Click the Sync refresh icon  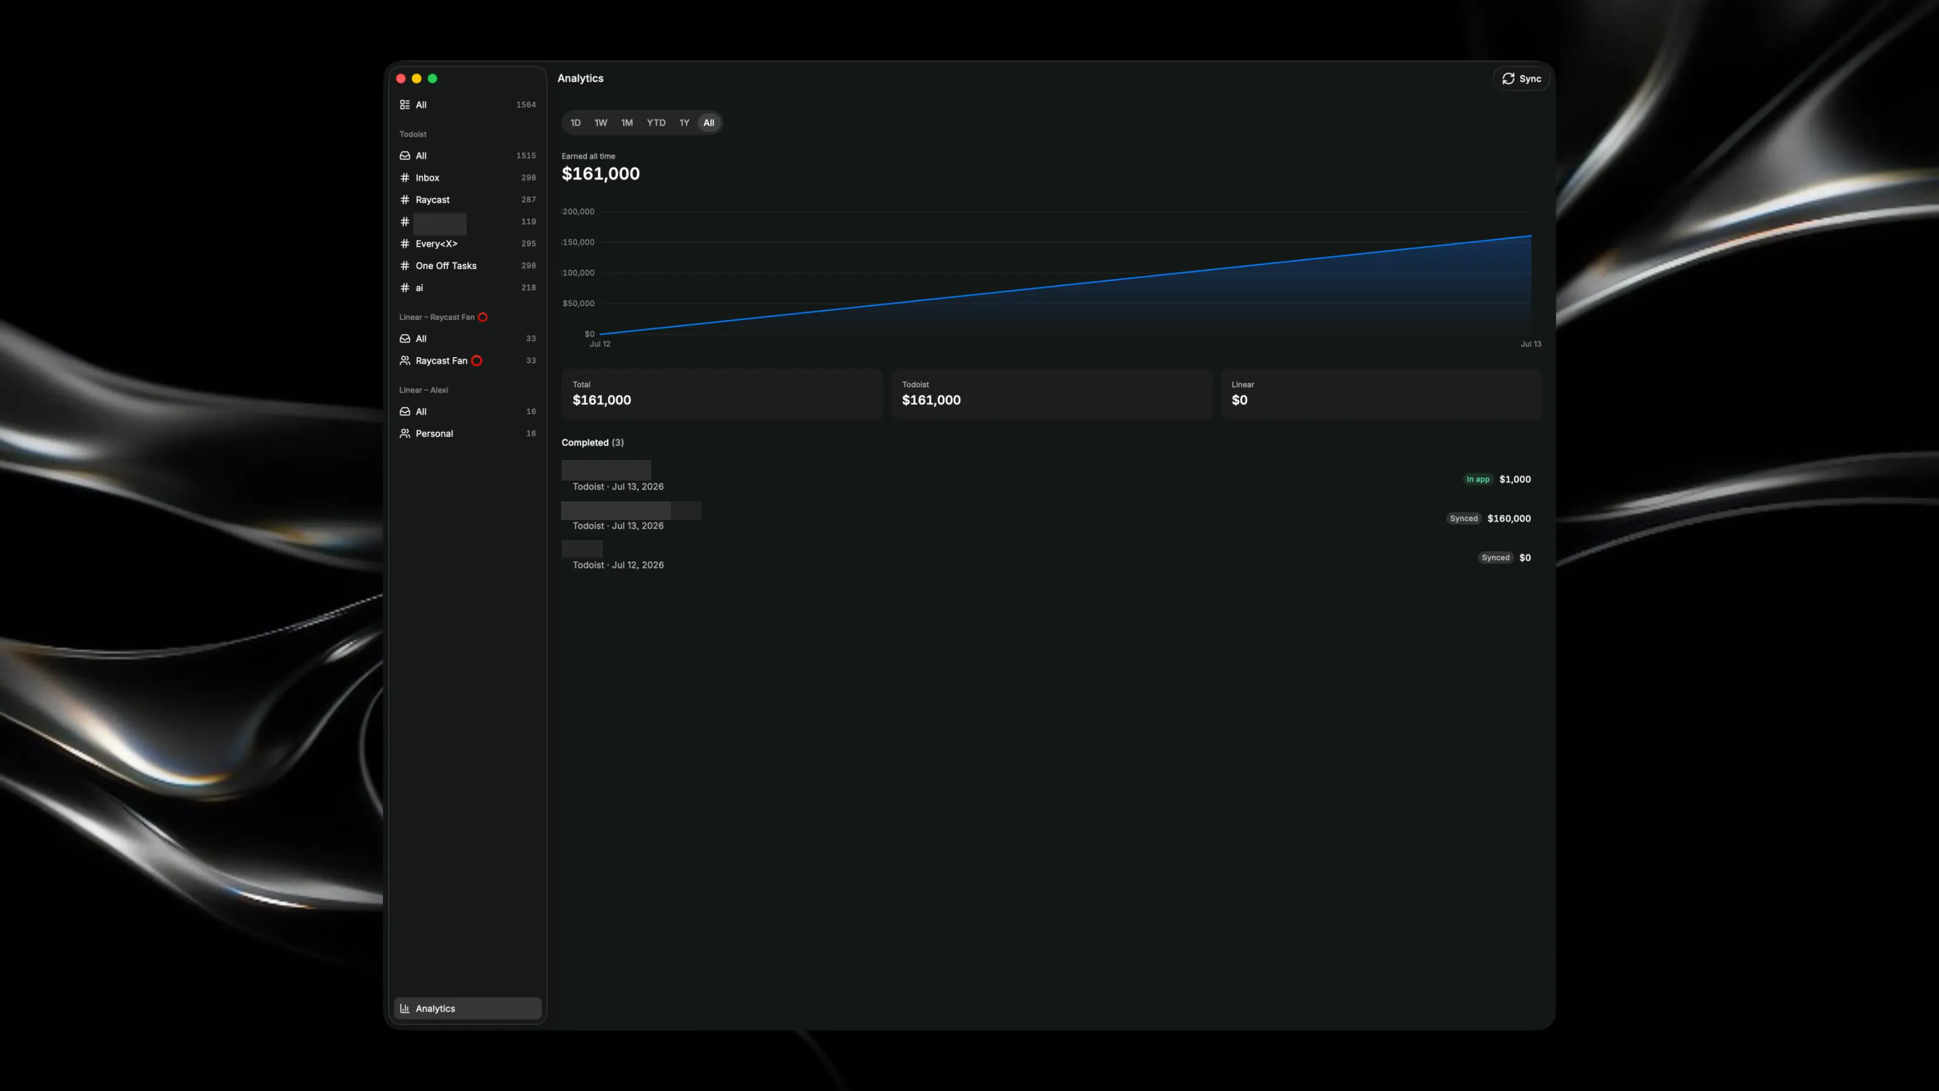click(1508, 78)
